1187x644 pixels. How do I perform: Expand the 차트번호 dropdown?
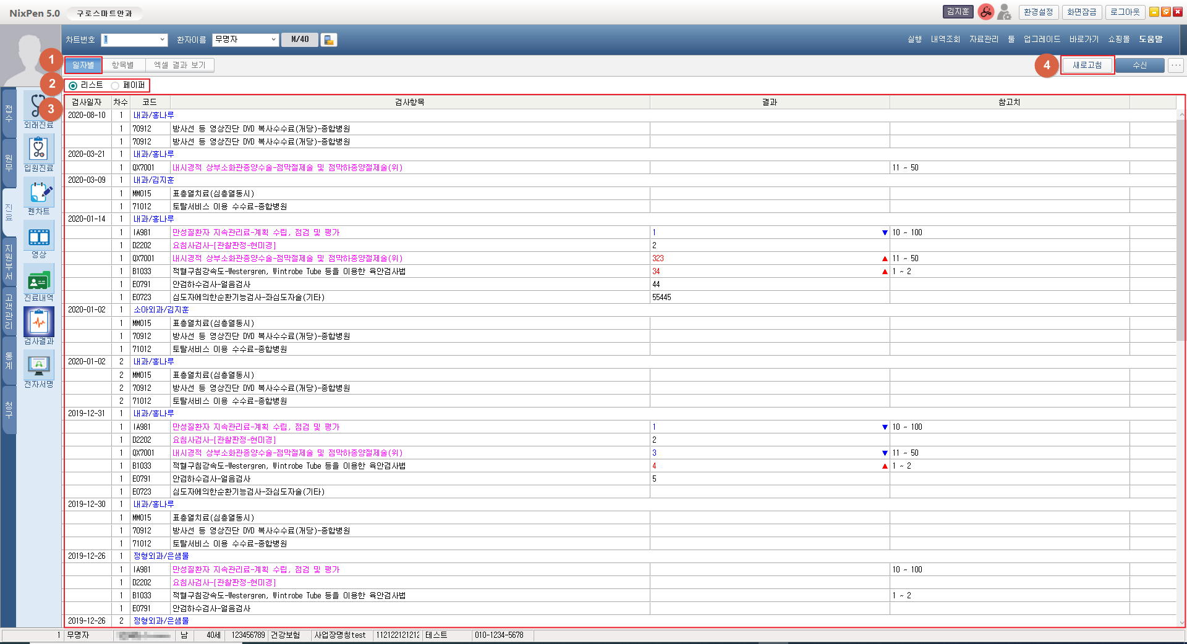click(x=162, y=40)
